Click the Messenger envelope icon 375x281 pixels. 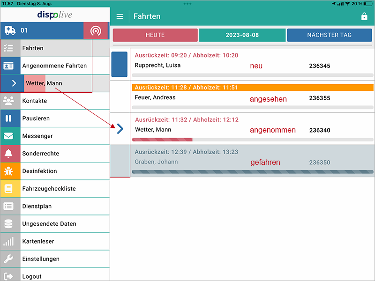tap(8, 136)
